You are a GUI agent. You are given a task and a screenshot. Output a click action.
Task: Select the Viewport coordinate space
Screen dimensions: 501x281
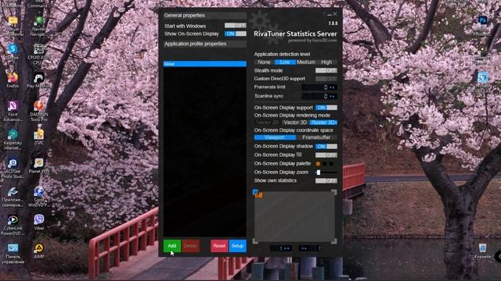275,137
